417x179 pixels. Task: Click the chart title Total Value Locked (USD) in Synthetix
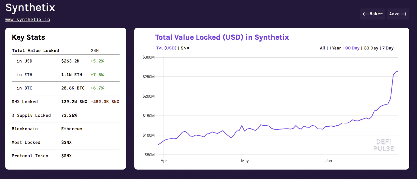[x=222, y=37]
